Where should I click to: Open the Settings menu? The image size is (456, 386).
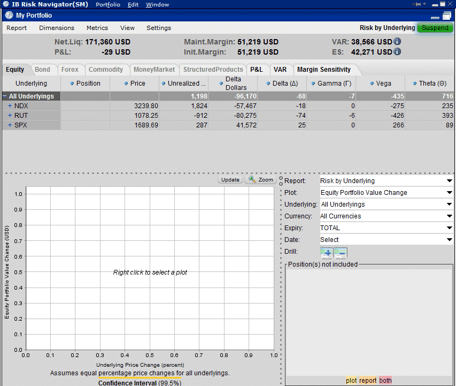pos(159,28)
